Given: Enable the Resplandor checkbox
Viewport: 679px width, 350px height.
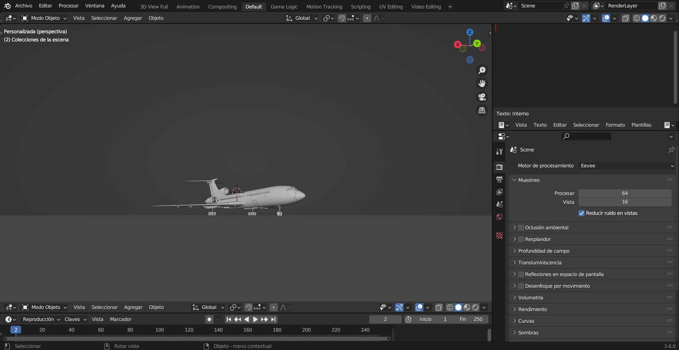Looking at the screenshot, I should [521, 239].
